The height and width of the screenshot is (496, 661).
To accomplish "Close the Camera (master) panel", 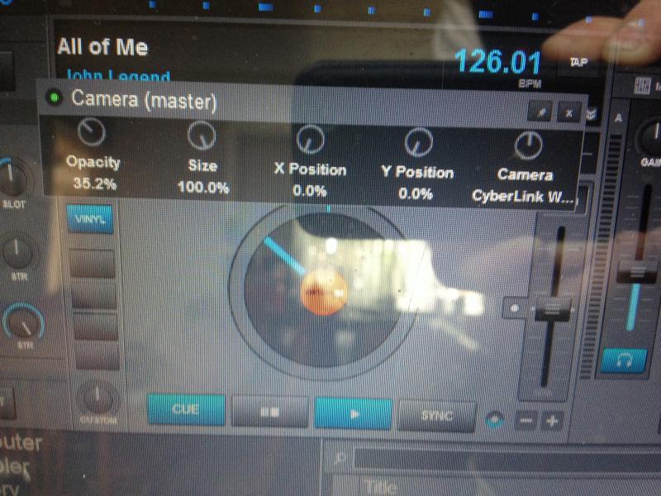I will tap(568, 112).
